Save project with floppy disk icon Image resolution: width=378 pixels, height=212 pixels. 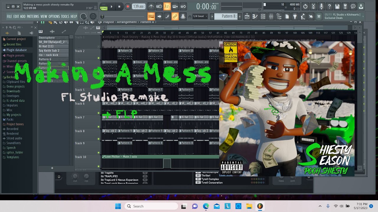coord(337,6)
